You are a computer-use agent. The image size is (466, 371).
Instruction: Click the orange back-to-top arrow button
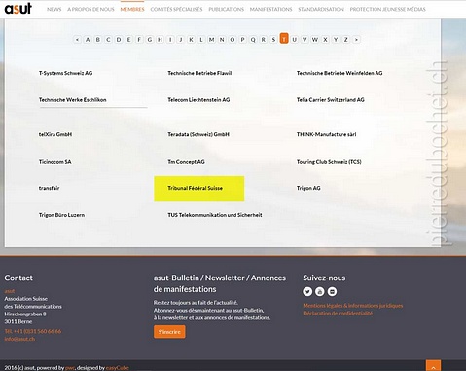[433, 365]
